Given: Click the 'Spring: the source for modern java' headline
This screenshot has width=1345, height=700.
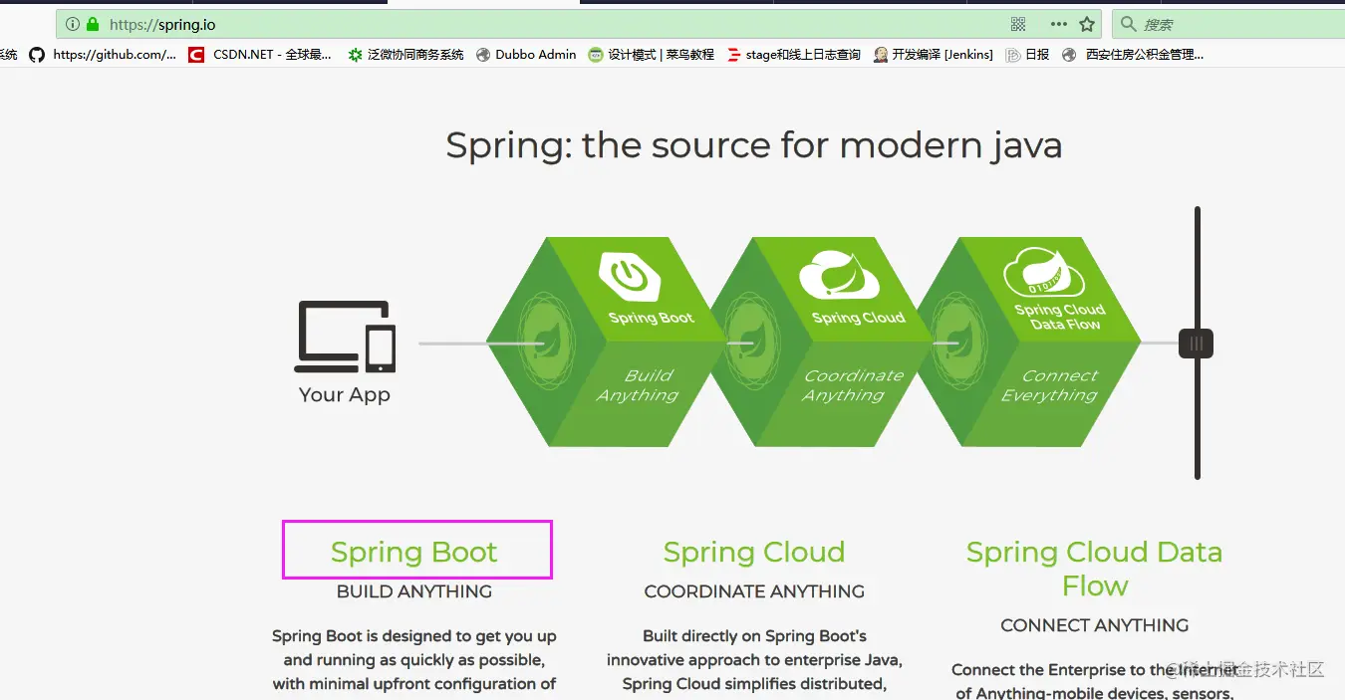Looking at the screenshot, I should (x=754, y=145).
